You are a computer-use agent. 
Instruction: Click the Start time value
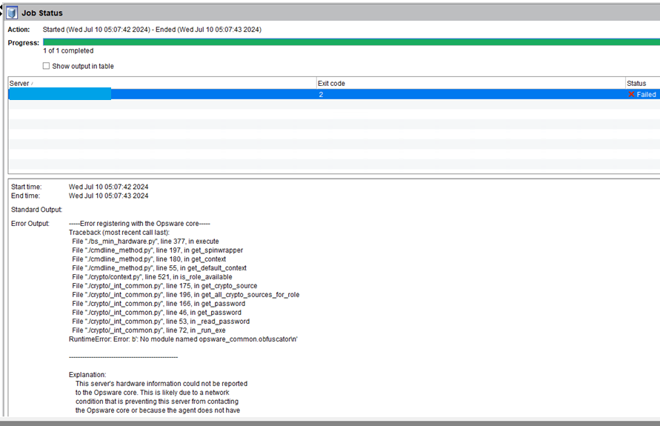pyautogui.click(x=109, y=187)
